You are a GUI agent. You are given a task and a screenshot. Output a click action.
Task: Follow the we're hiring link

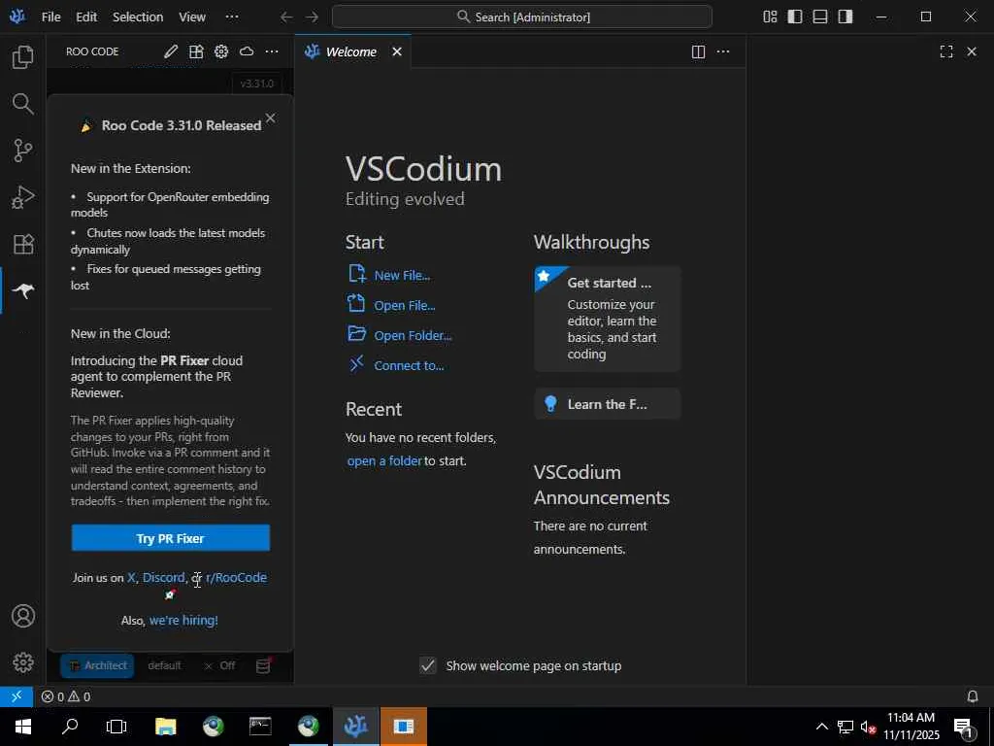tap(183, 620)
